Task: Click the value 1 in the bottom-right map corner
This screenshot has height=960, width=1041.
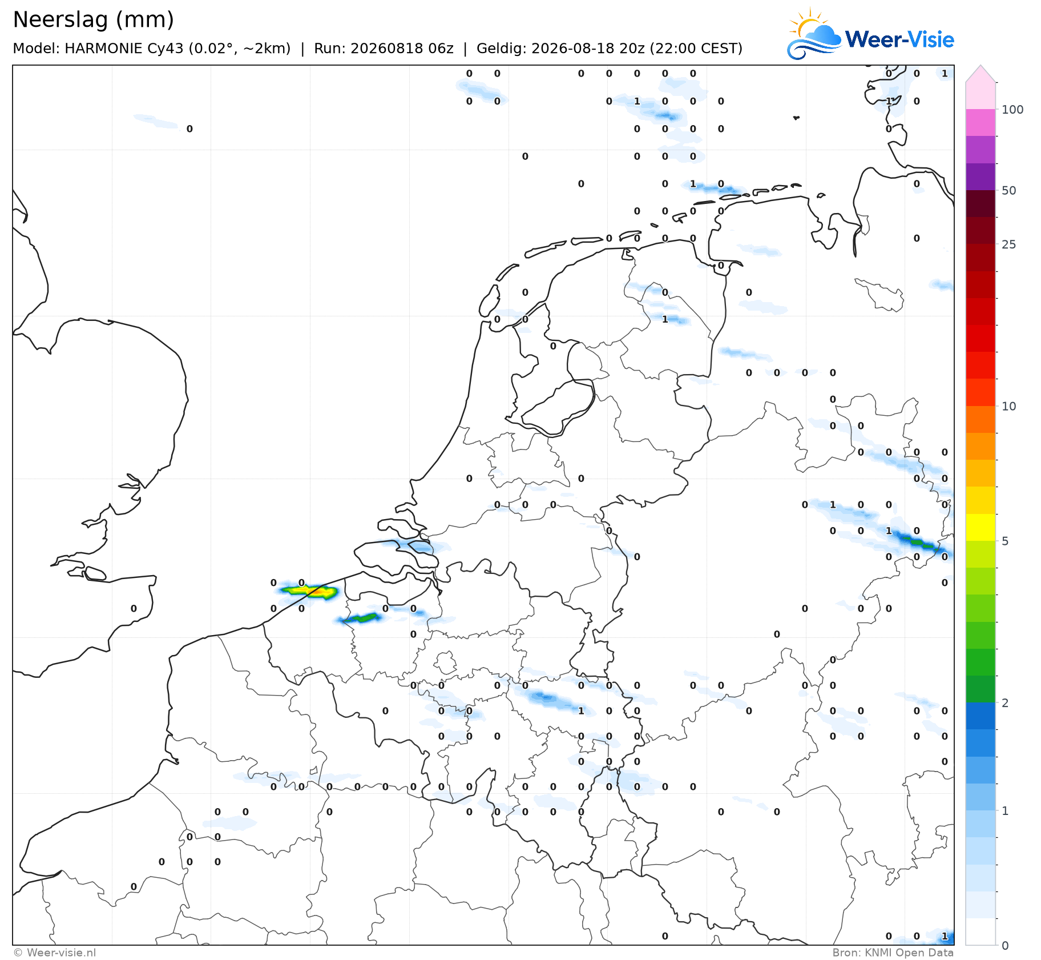Action: pyautogui.click(x=945, y=936)
